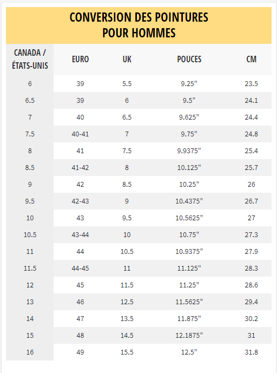This screenshot has height=373, width=277.
Task: Click the CM value 25.7
Action: pos(252,168)
